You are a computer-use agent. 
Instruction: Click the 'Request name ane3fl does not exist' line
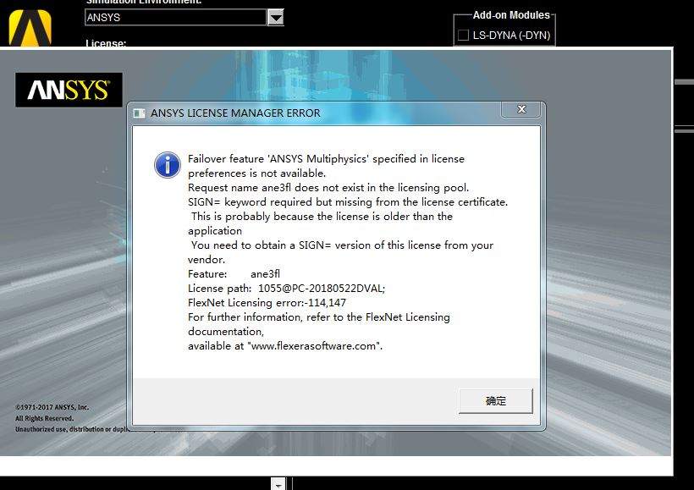(x=328, y=188)
